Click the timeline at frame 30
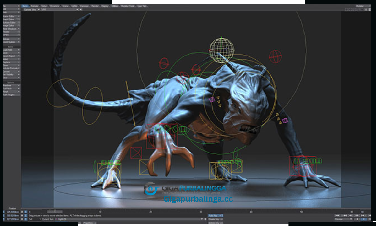 pyautogui.click(x=201, y=212)
